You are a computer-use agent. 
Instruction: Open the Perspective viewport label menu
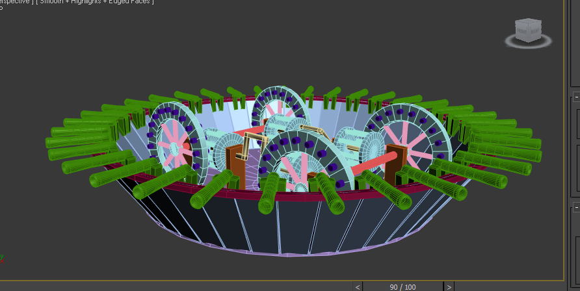(x=13, y=2)
